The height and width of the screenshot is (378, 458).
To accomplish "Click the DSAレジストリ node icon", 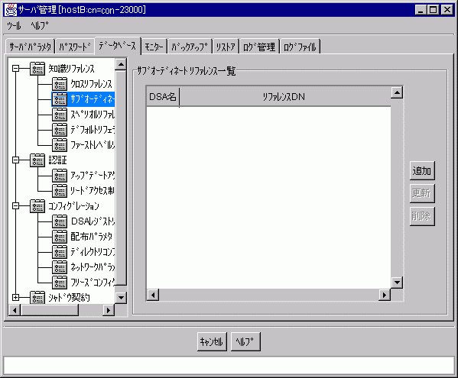I will [x=60, y=221].
